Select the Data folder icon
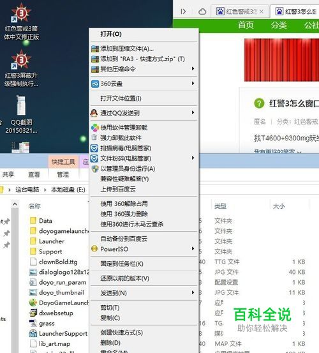 pos(33,221)
